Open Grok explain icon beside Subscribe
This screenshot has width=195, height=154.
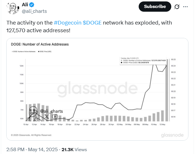(x=177, y=7)
